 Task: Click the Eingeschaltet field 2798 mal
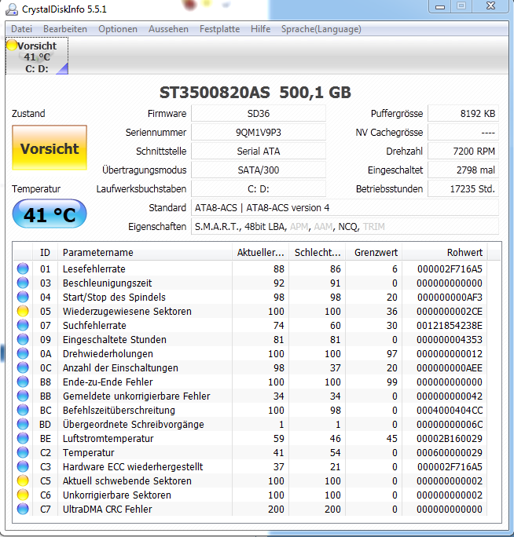(x=463, y=170)
